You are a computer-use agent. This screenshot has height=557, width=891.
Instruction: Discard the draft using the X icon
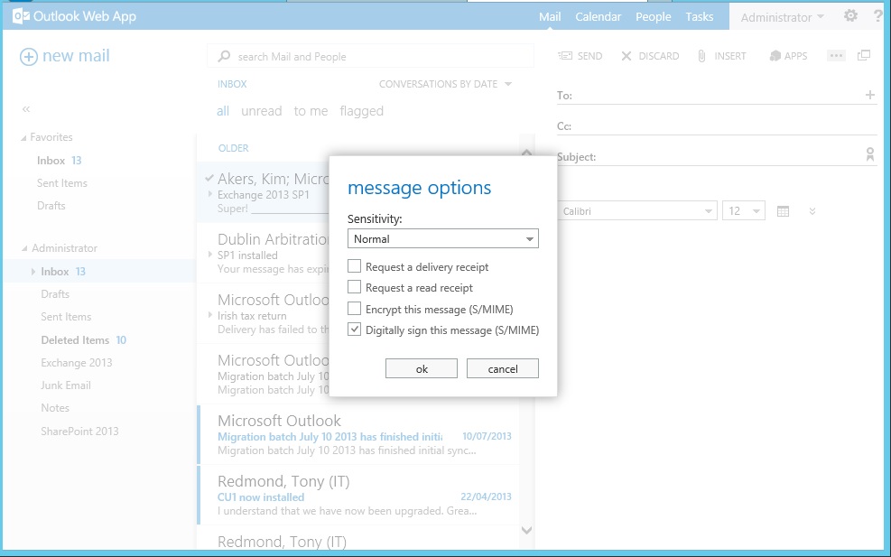click(626, 56)
